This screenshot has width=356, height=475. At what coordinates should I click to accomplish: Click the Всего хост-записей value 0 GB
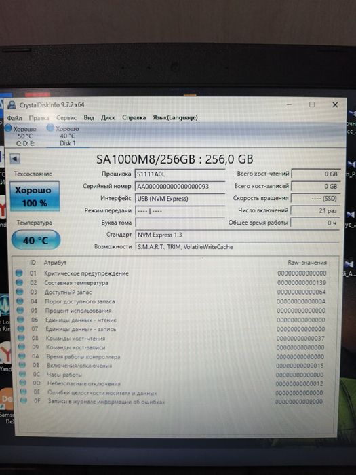(x=315, y=186)
